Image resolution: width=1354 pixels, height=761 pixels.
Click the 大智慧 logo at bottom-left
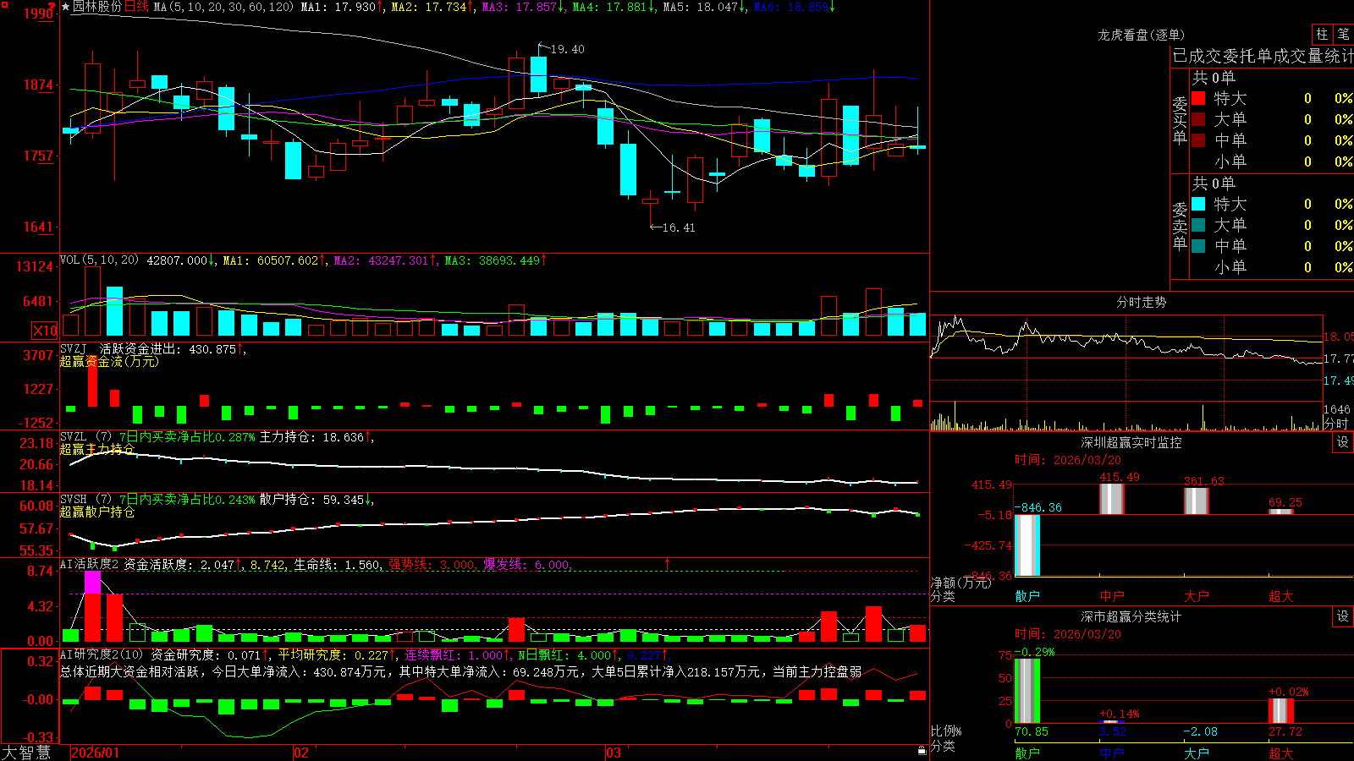[x=26, y=753]
